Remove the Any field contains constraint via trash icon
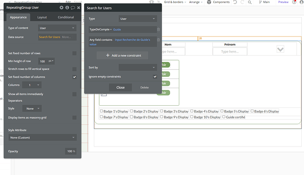Viewport: 304px width, 175px height. point(159,40)
